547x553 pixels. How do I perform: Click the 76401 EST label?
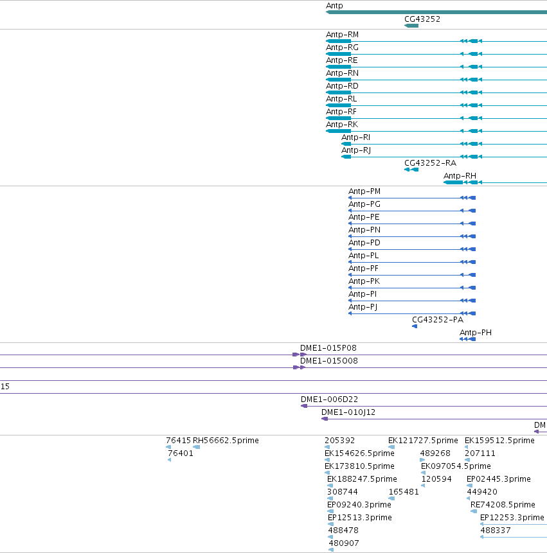181,453
